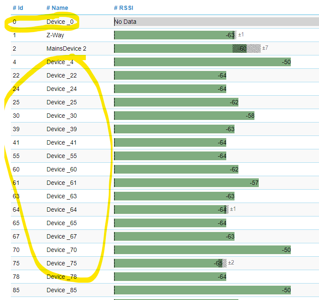Screen dimensions: 319x300
Task: Select MainsDevice 2 in the name column
Action: [x=66, y=48]
